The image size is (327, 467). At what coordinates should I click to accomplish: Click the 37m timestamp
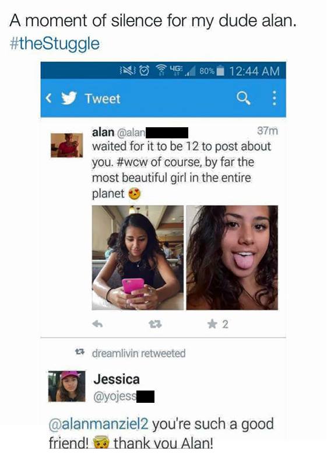[x=267, y=131]
